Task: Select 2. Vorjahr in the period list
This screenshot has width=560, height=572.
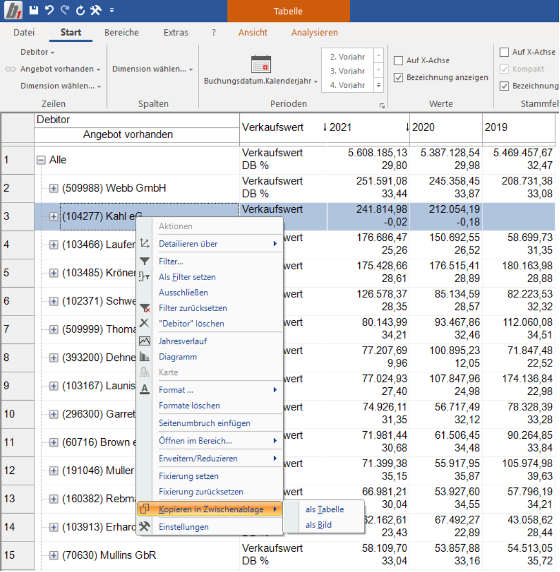Action: pyautogui.click(x=347, y=57)
